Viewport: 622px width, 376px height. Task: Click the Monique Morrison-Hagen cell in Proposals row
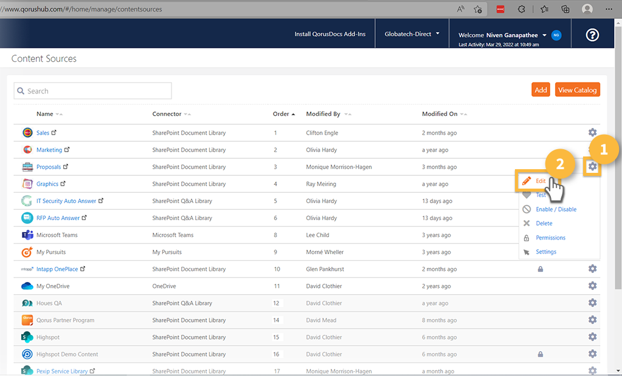pyautogui.click(x=339, y=167)
